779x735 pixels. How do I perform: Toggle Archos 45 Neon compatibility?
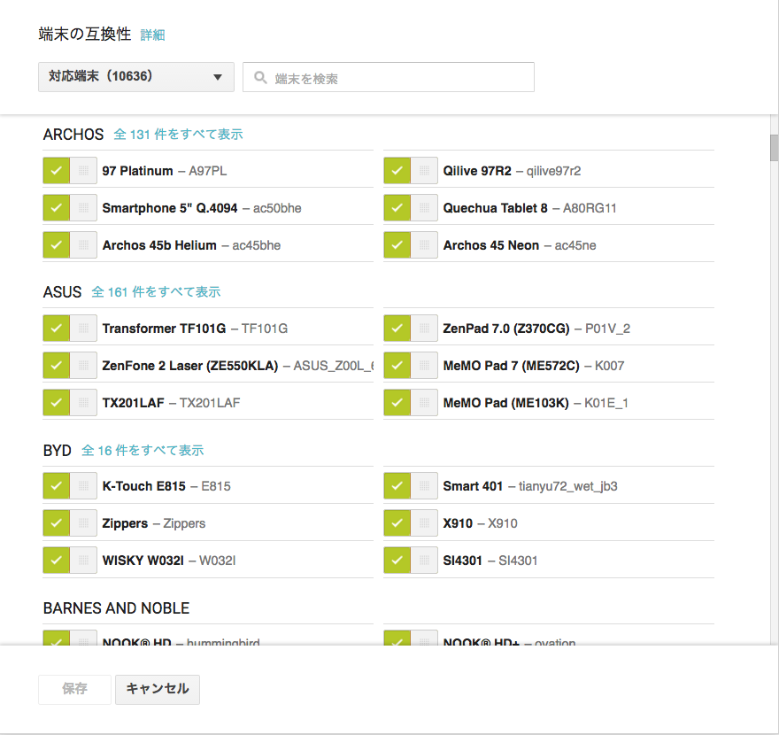point(411,245)
